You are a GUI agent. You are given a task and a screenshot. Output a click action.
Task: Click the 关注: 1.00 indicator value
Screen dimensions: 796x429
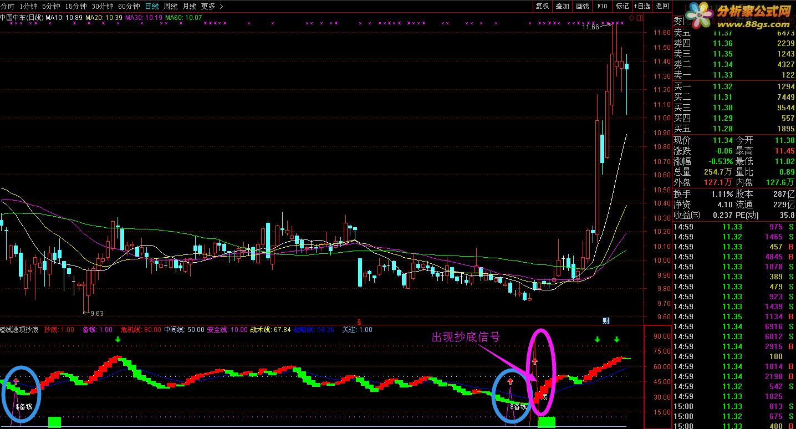(x=358, y=330)
